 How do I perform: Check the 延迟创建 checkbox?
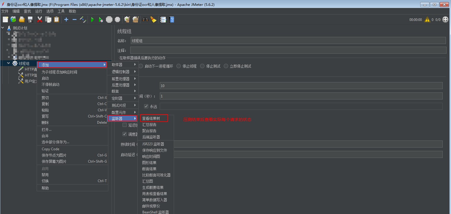[125, 125]
